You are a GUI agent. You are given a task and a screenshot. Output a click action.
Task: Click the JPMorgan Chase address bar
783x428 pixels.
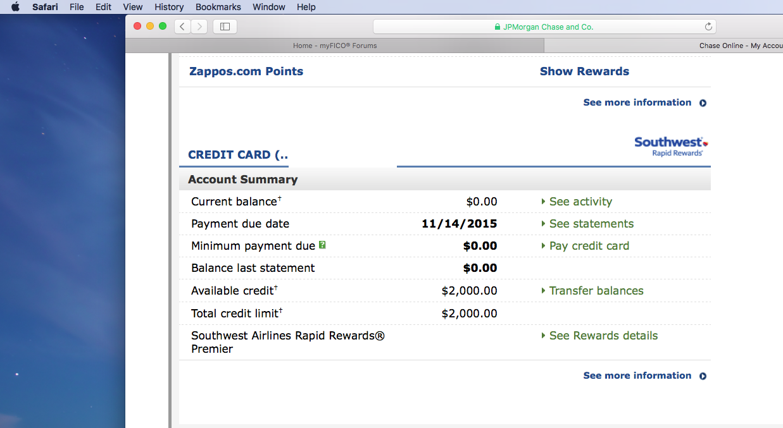click(543, 27)
